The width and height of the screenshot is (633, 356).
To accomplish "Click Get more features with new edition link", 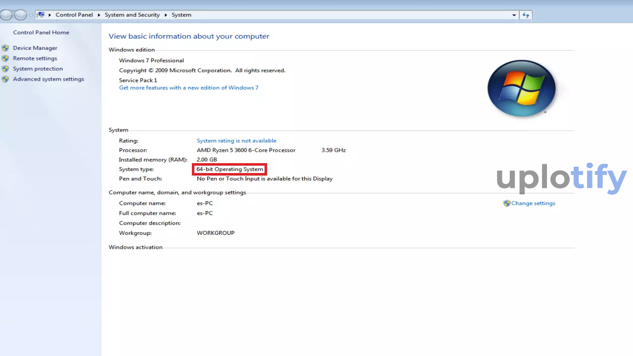I will point(188,88).
